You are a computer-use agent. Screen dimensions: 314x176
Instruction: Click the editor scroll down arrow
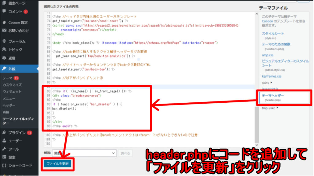pos(257,145)
